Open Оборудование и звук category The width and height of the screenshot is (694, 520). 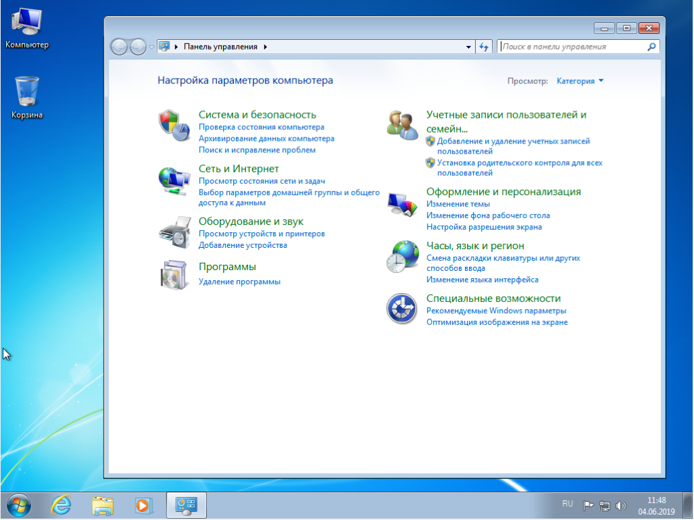pos(251,221)
